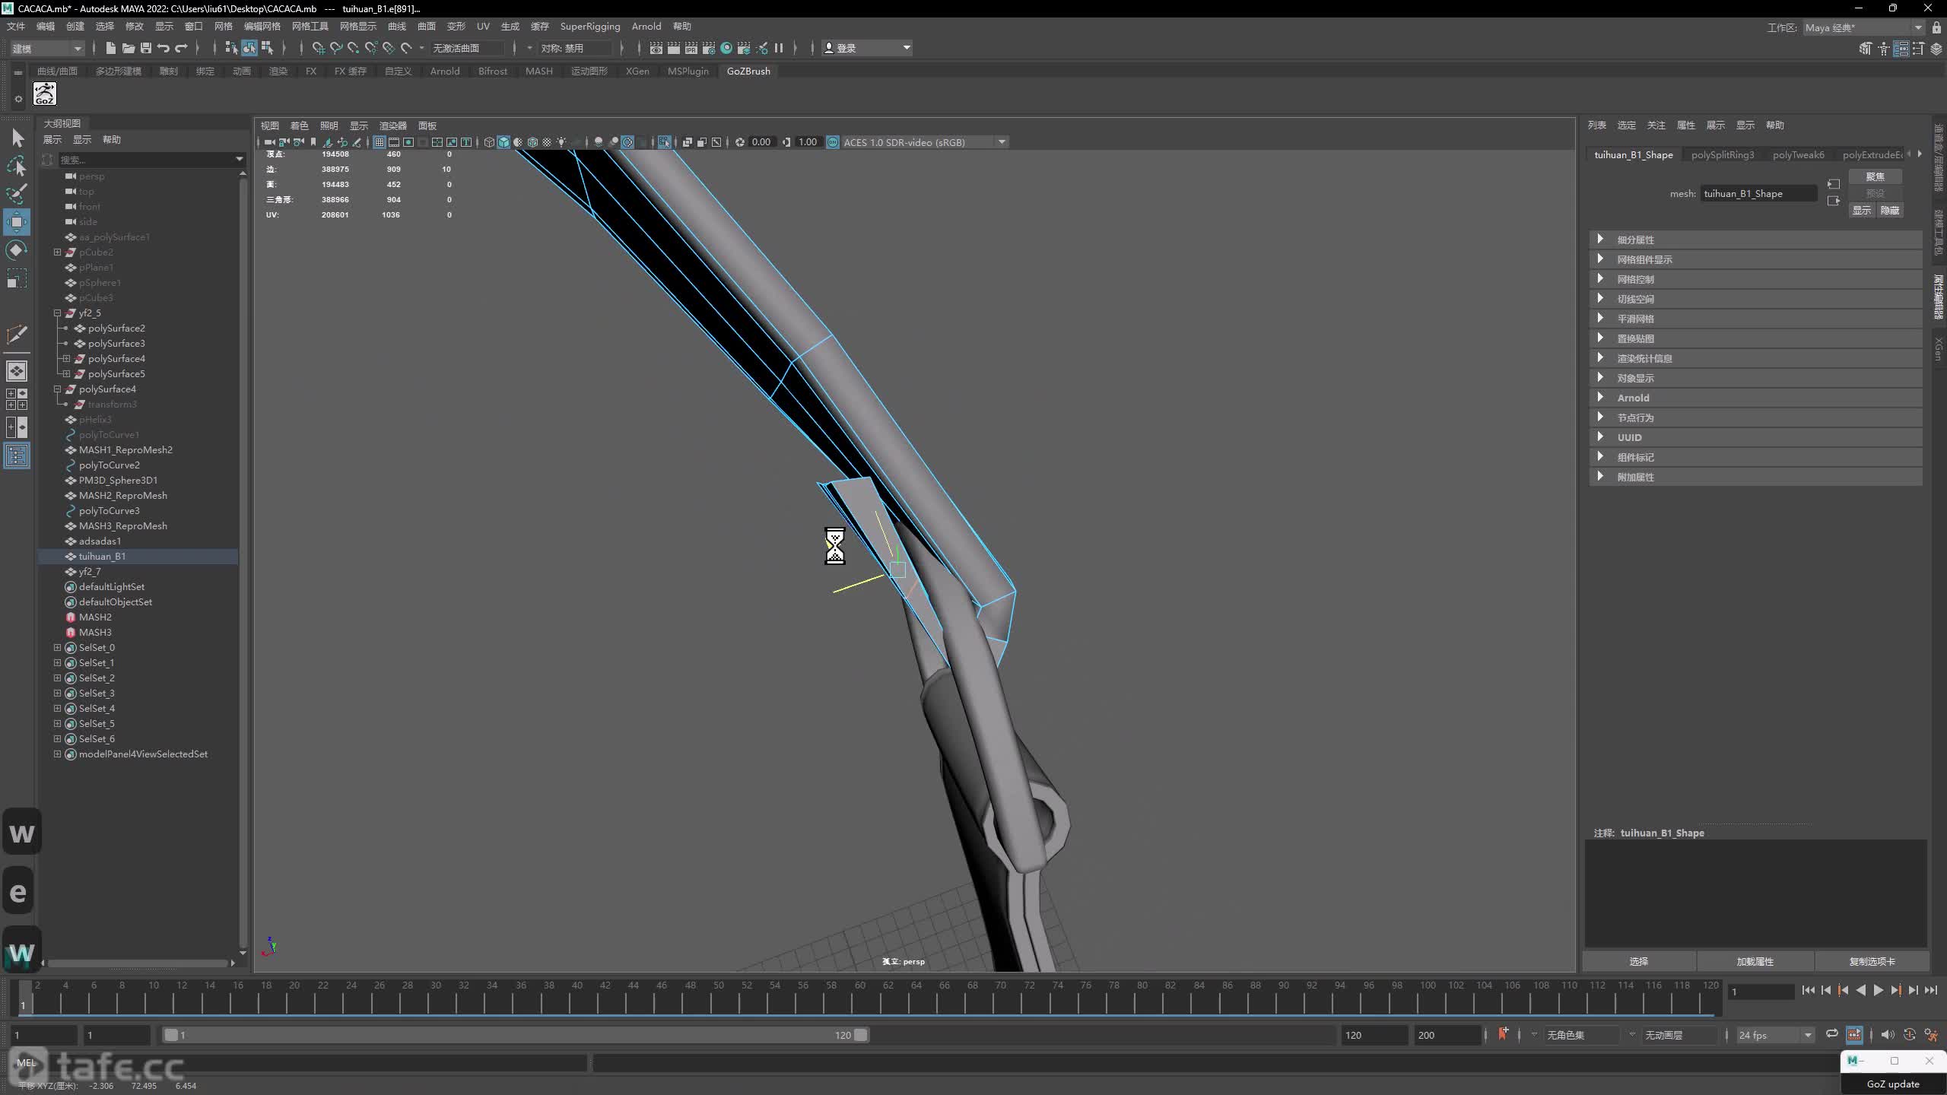
Task: Click the IPR render icon
Action: [x=691, y=48]
